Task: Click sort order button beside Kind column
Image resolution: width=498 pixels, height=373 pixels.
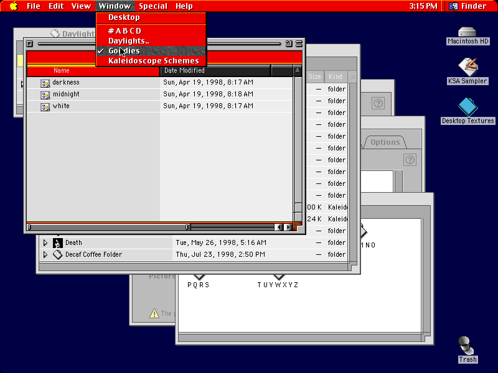Action: [x=352, y=76]
